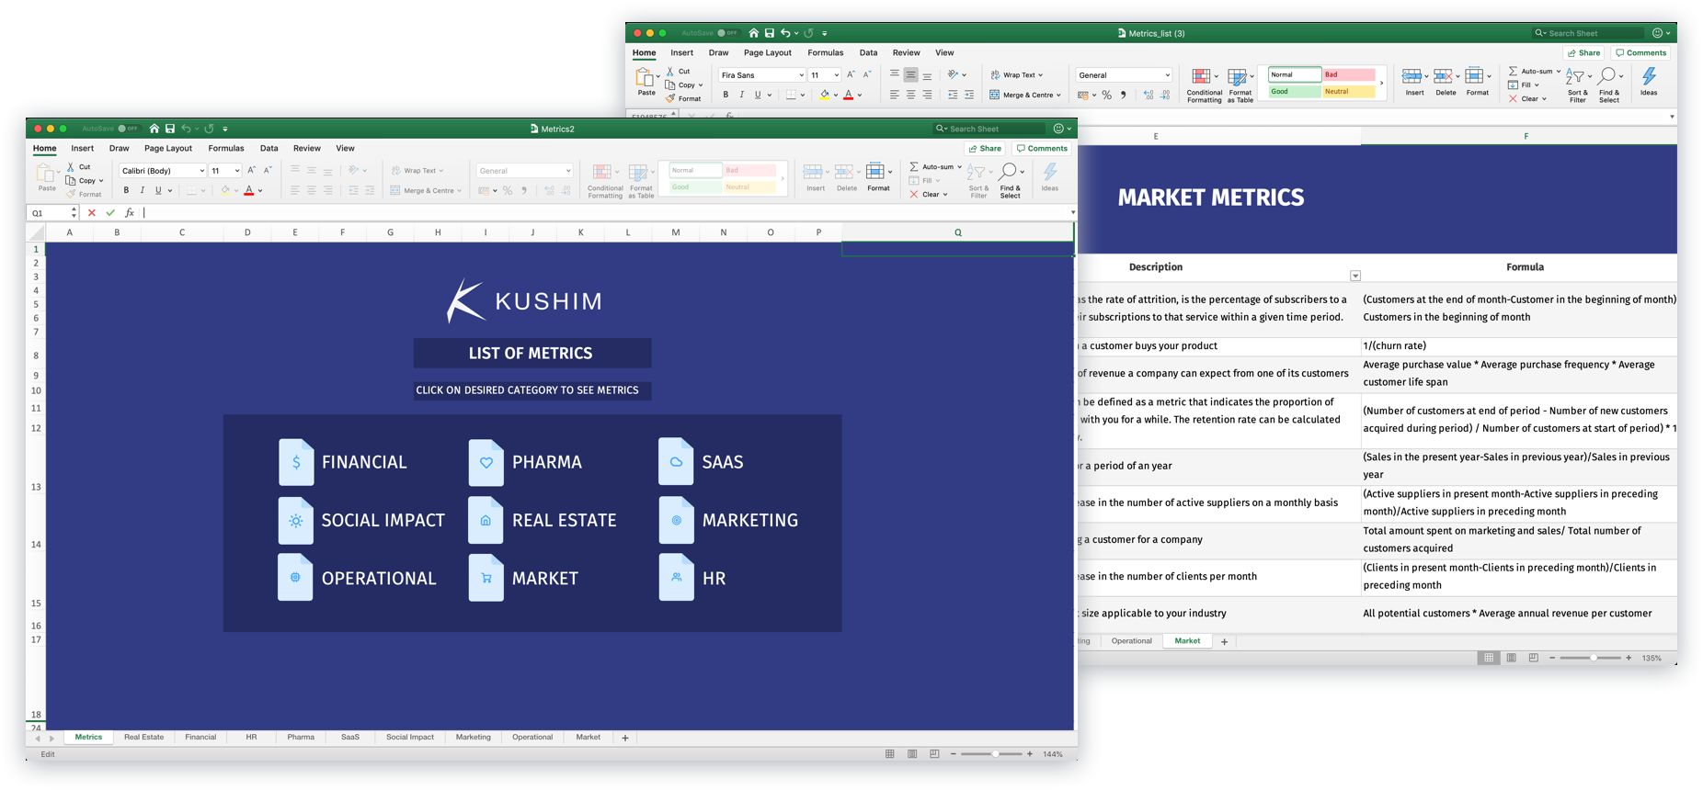Open Description column filter dropdown
The width and height of the screenshot is (1703, 790).
(x=1355, y=276)
